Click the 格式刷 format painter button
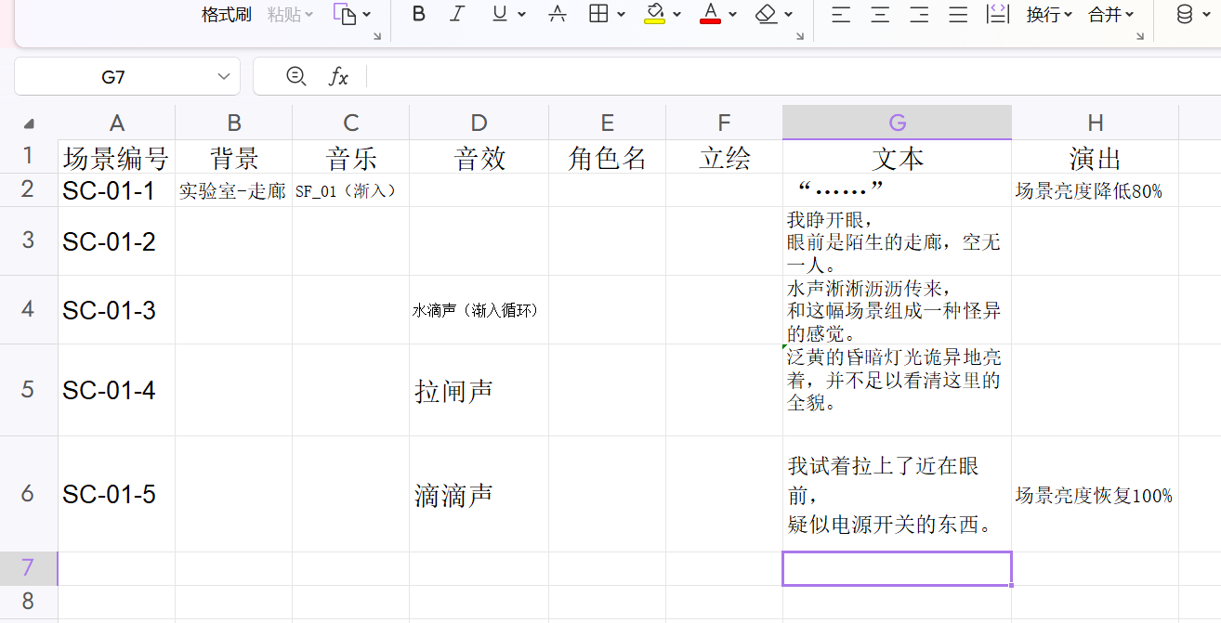The image size is (1221, 623). pos(226,14)
